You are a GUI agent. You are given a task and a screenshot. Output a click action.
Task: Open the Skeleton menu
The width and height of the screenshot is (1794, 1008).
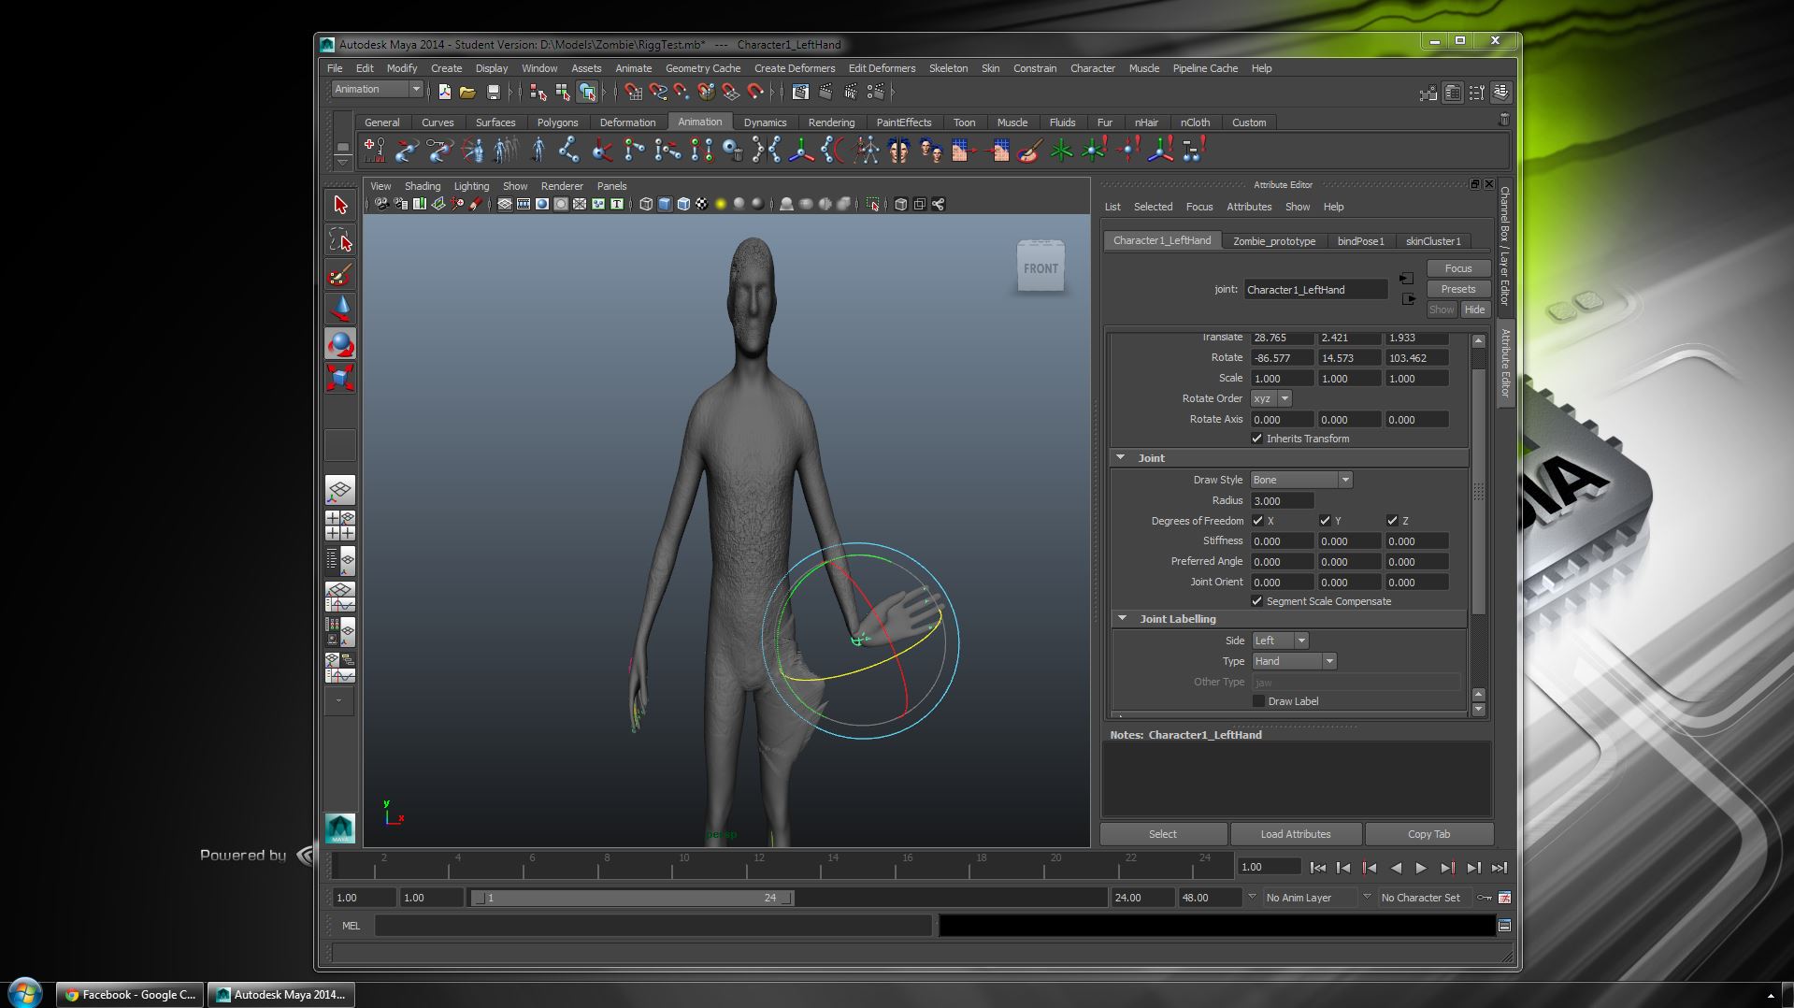947,68
